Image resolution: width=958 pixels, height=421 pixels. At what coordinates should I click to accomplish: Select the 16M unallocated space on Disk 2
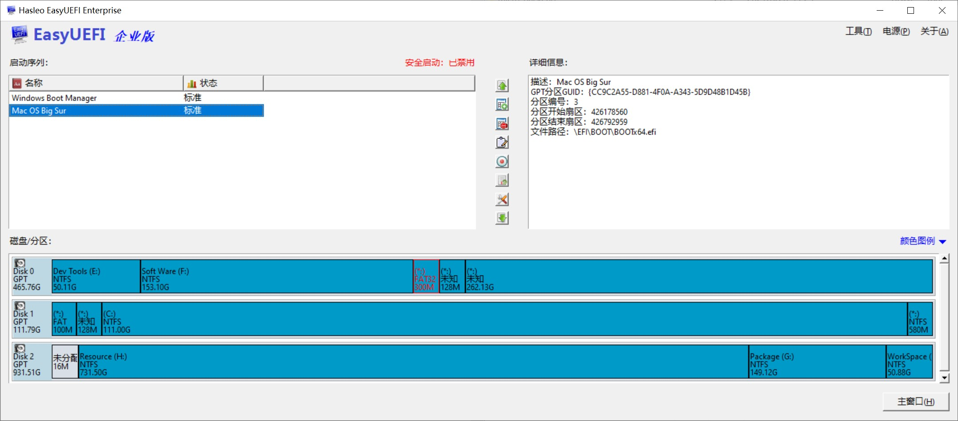click(x=65, y=361)
